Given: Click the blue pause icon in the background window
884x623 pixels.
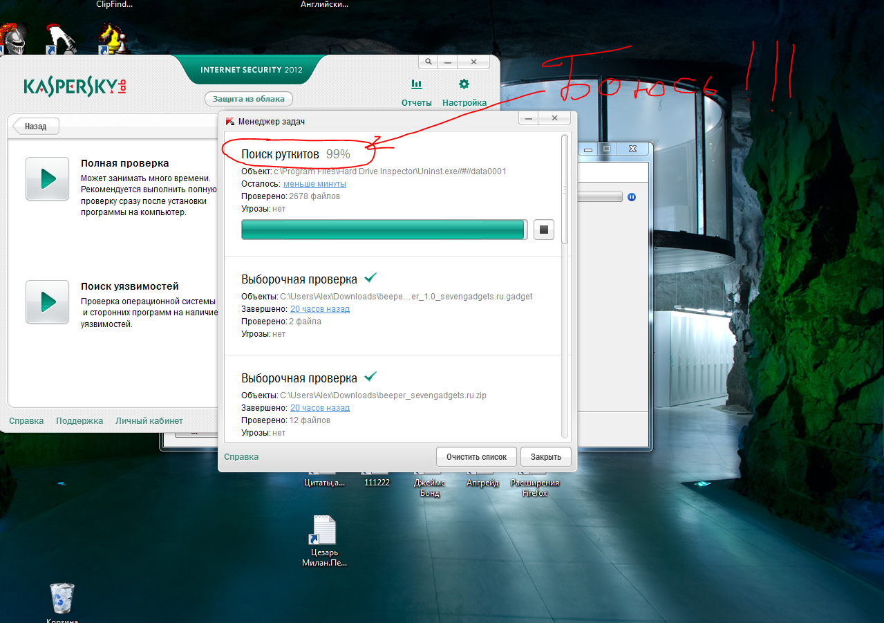Looking at the screenshot, I should 632,197.
